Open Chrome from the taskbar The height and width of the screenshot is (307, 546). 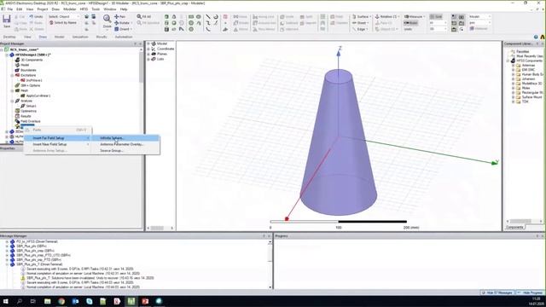pos(61,301)
